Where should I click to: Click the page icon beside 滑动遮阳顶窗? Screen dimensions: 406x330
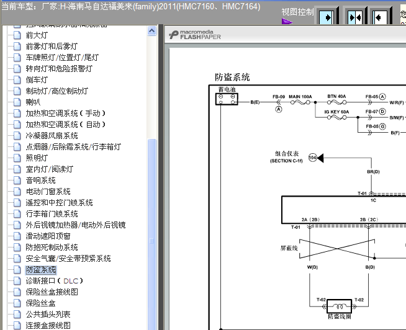click(x=17, y=236)
